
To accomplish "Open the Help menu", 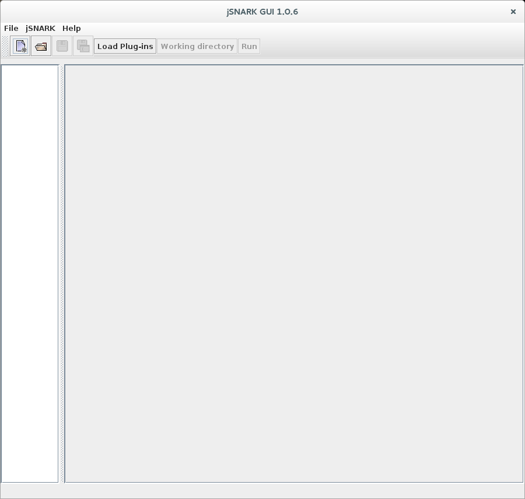I will pos(71,29).
